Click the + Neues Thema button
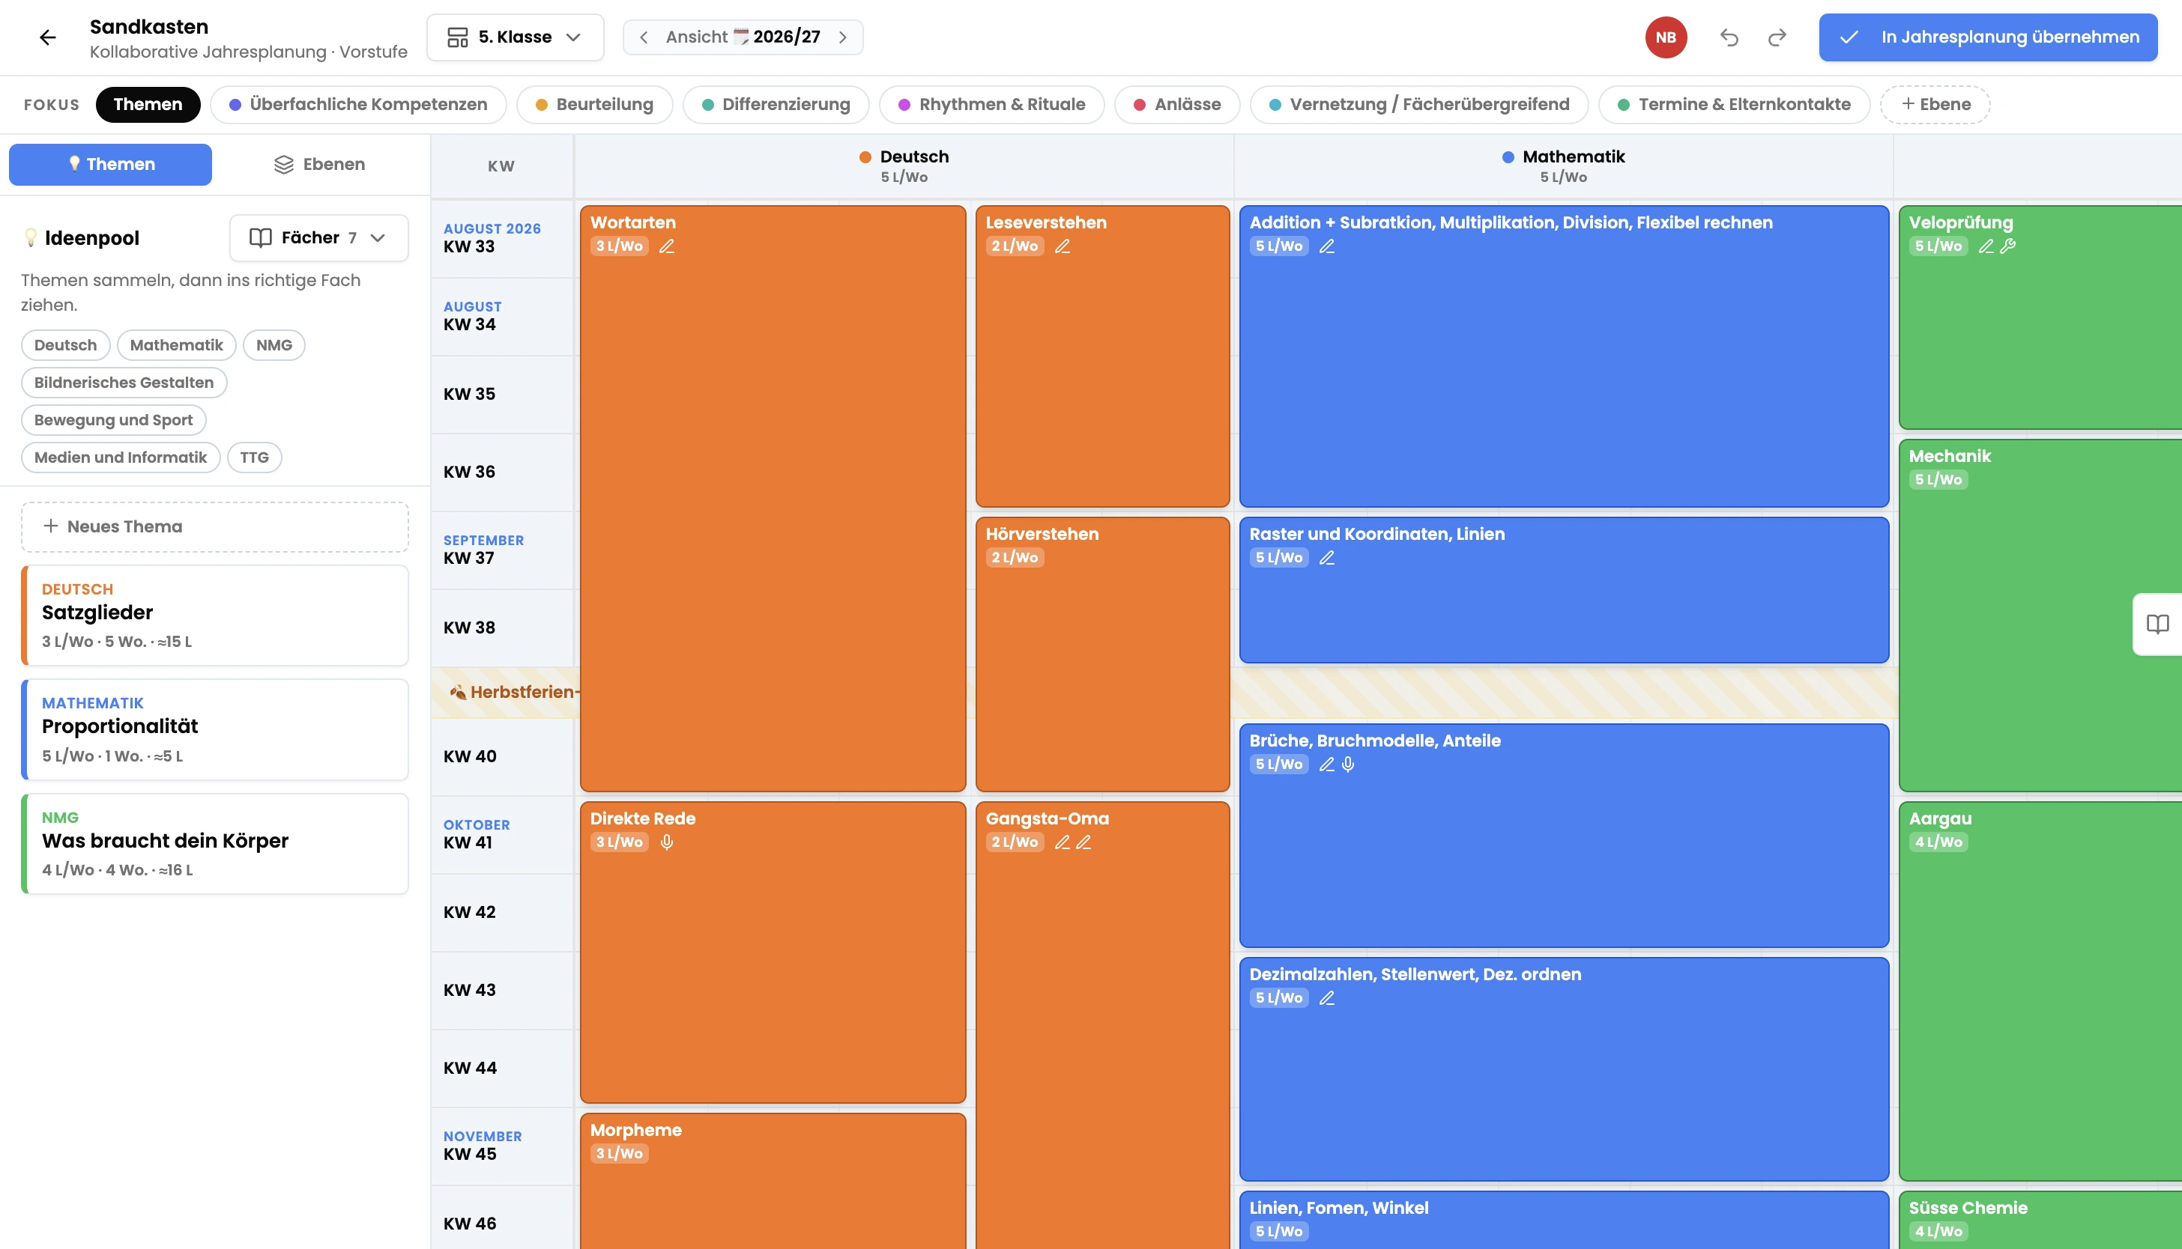Viewport: 2182px width, 1249px height. point(214,526)
